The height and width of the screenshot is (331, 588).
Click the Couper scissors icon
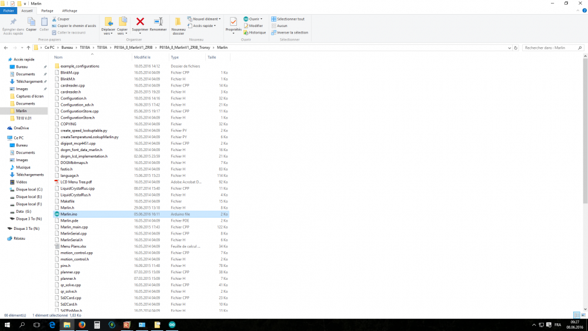click(54, 19)
